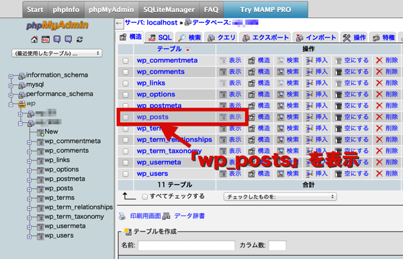The height and width of the screenshot is (259, 403).
Task: Select wp_term_taxonomy in the sidebar tree
Action: pyautogui.click(x=75, y=217)
